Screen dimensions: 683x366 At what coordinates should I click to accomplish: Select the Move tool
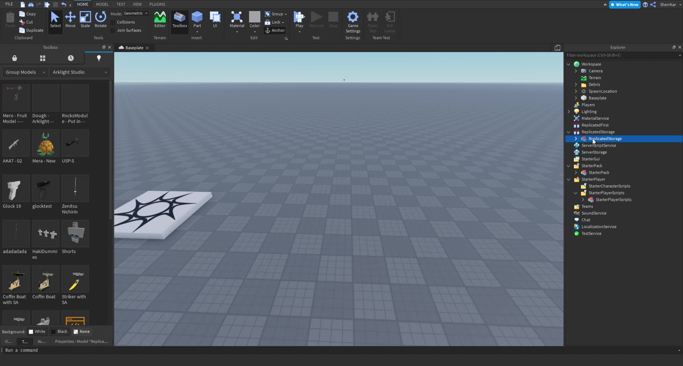pos(70,20)
